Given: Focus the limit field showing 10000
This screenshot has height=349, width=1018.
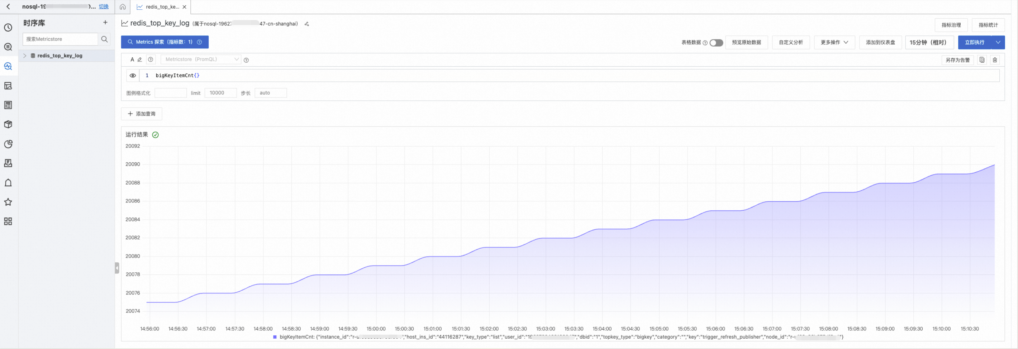Looking at the screenshot, I should click(x=220, y=93).
